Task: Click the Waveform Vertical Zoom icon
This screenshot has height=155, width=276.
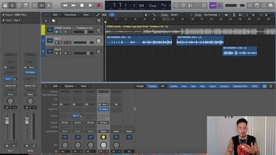Action: [226, 15]
